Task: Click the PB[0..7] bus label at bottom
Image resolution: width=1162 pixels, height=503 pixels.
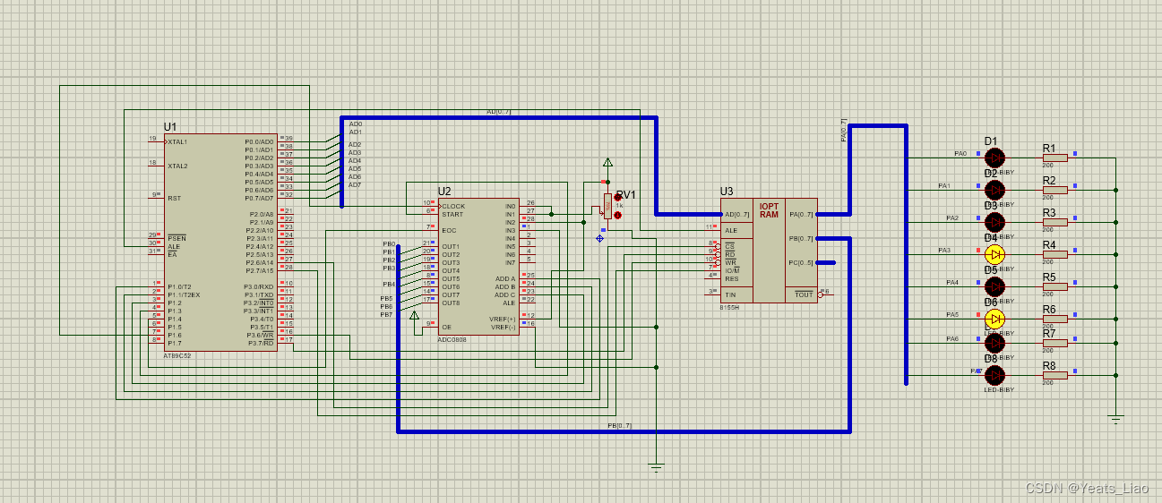Action: [620, 426]
